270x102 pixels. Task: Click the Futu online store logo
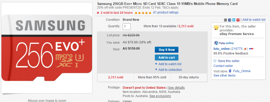click(x=224, y=43)
